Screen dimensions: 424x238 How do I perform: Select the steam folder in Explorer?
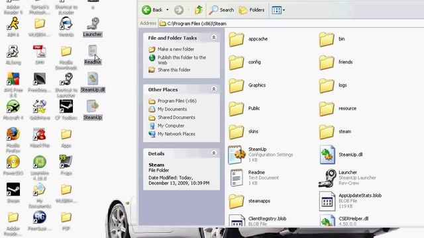pos(335,132)
